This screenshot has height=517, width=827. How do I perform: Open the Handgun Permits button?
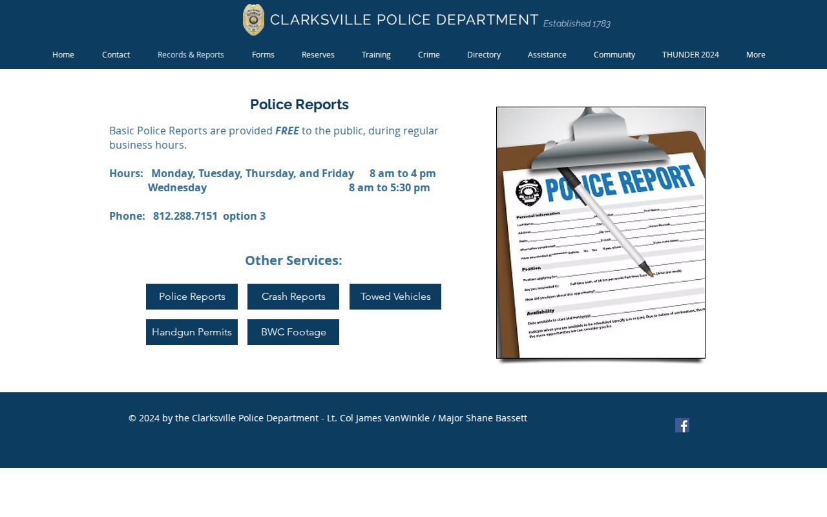[192, 332]
